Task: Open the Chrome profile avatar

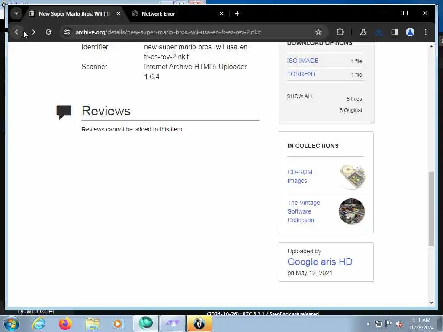Action: tap(410, 32)
